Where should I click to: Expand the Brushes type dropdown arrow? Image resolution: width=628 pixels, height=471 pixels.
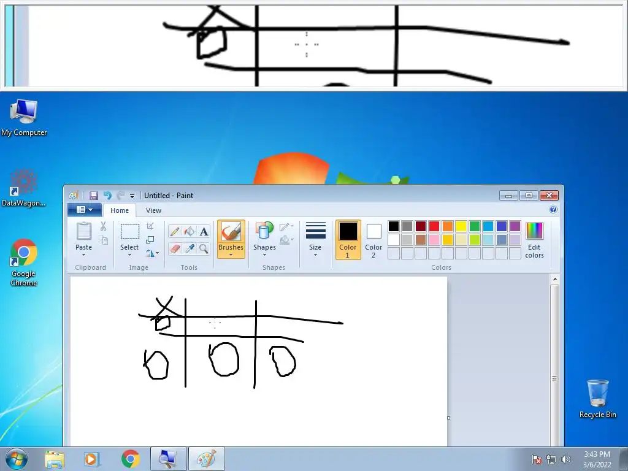(x=231, y=255)
